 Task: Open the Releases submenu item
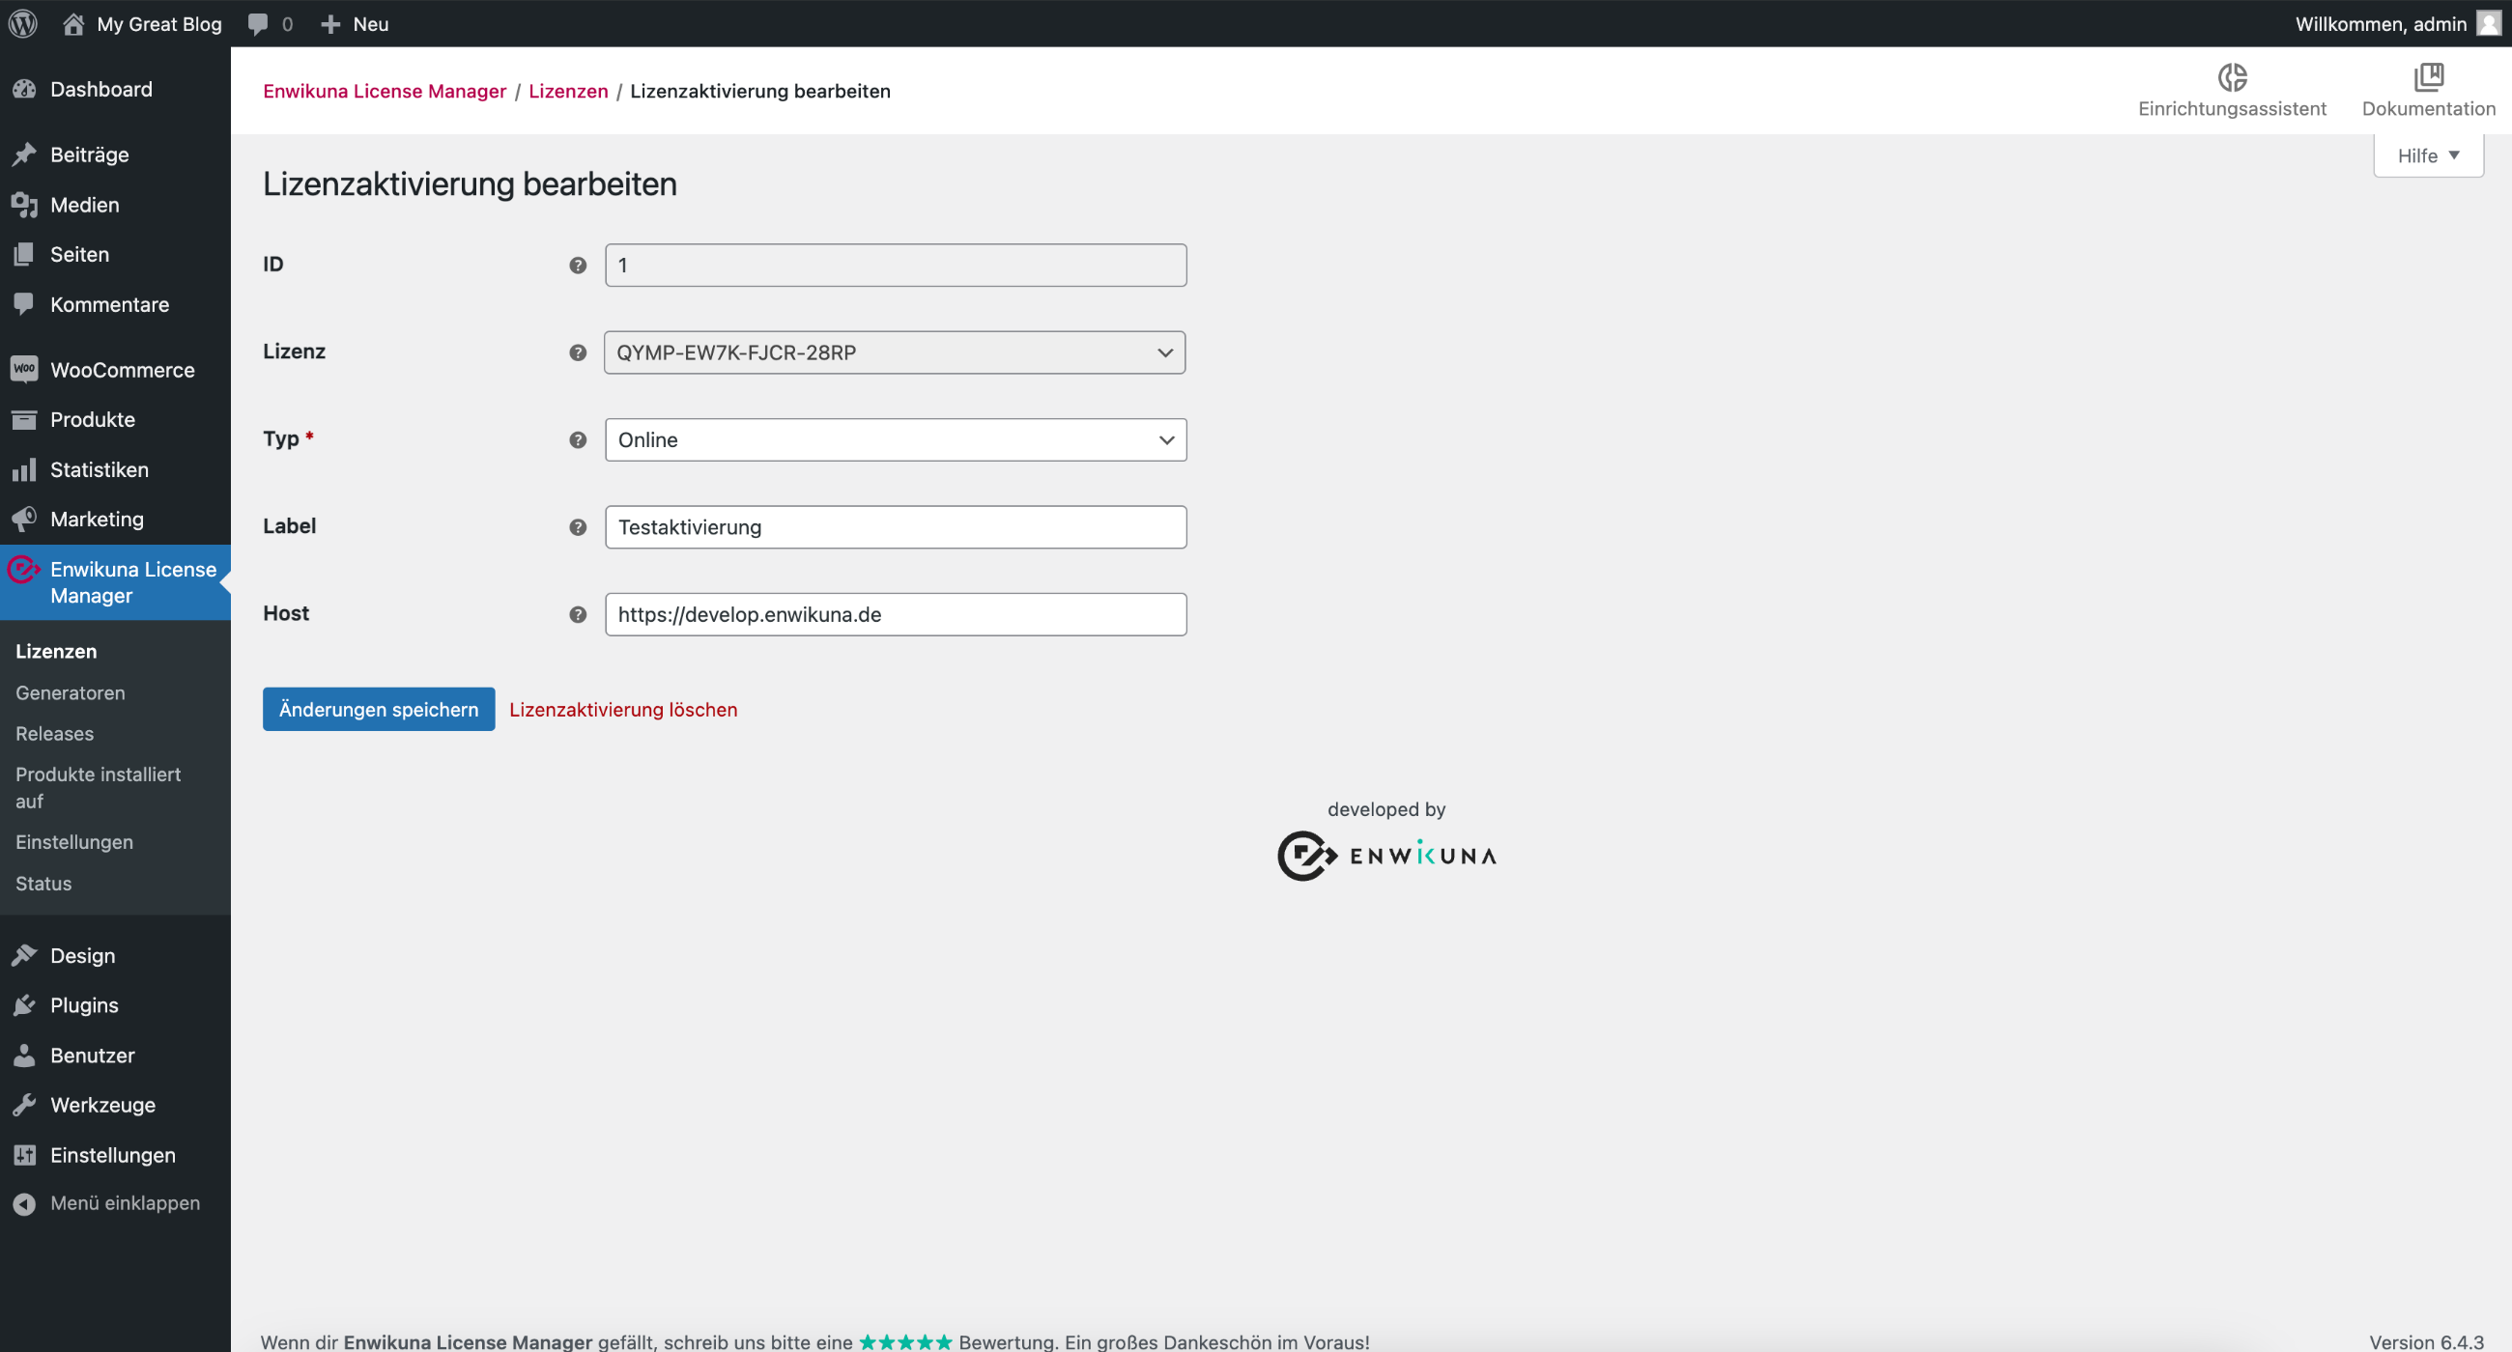click(x=55, y=734)
